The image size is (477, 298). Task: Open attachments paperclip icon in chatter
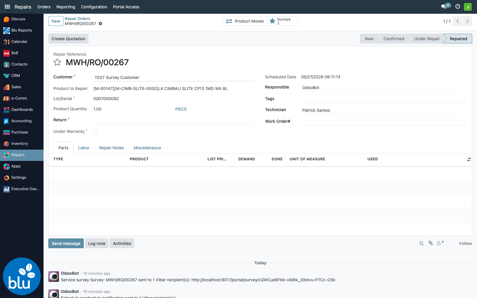point(430,243)
